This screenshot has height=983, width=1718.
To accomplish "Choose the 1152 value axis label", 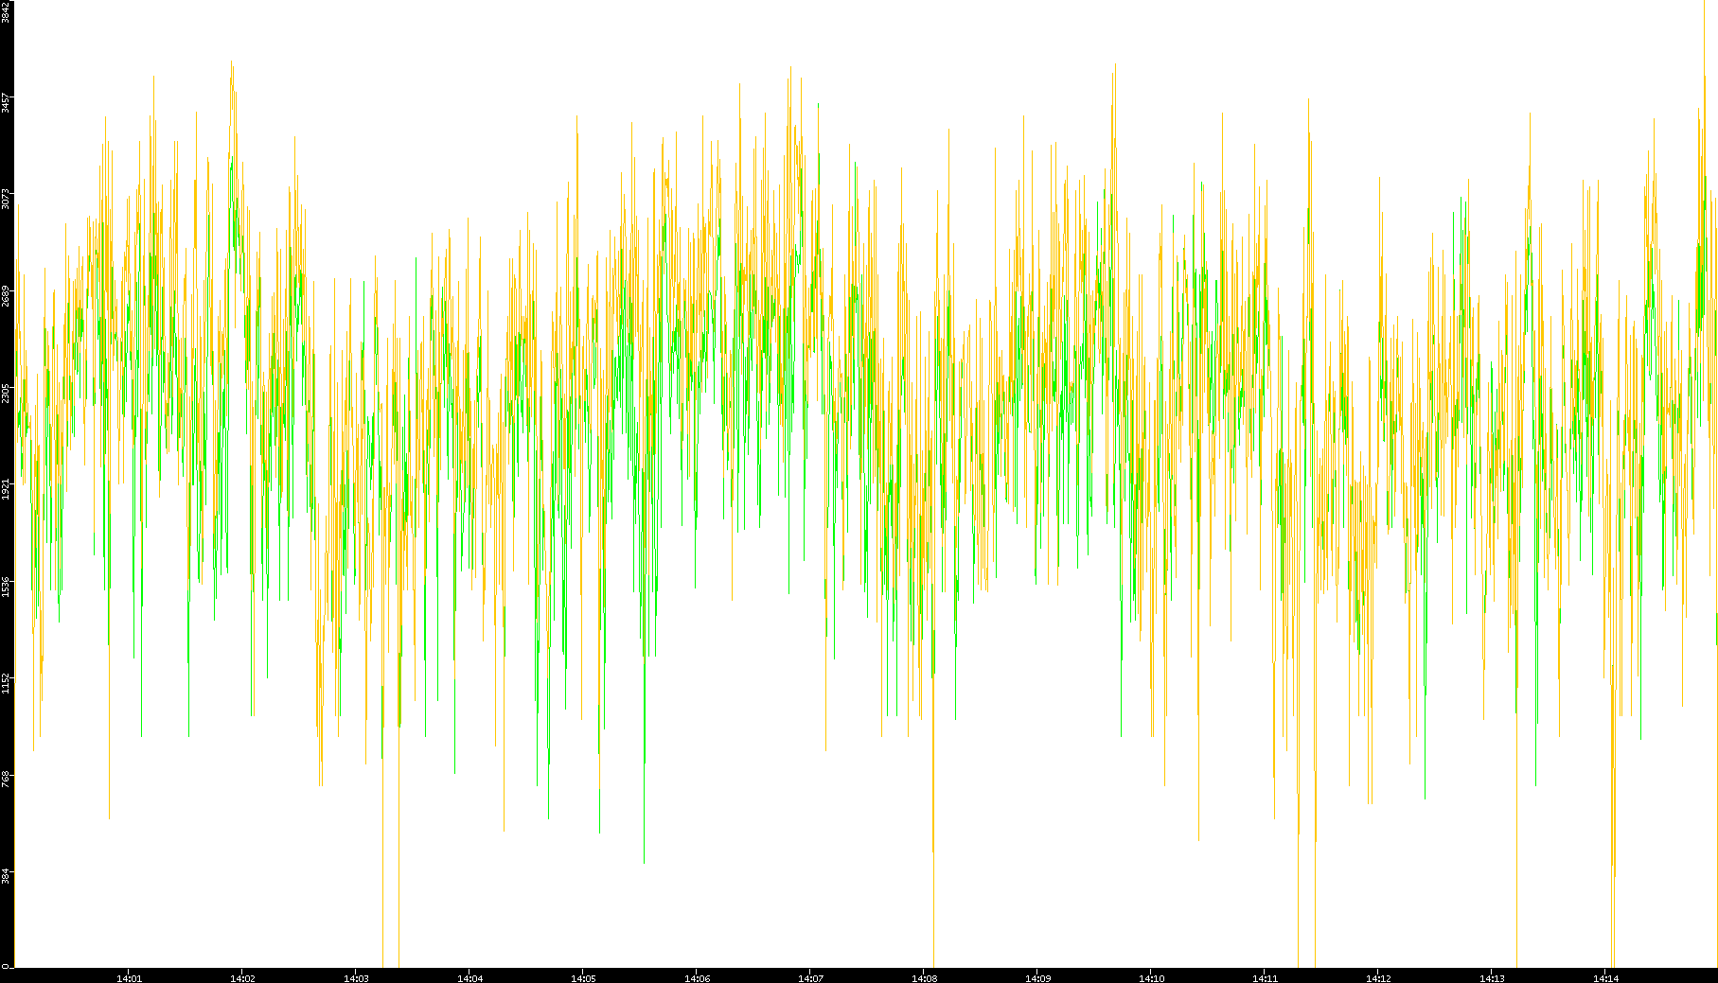I will [6, 683].
